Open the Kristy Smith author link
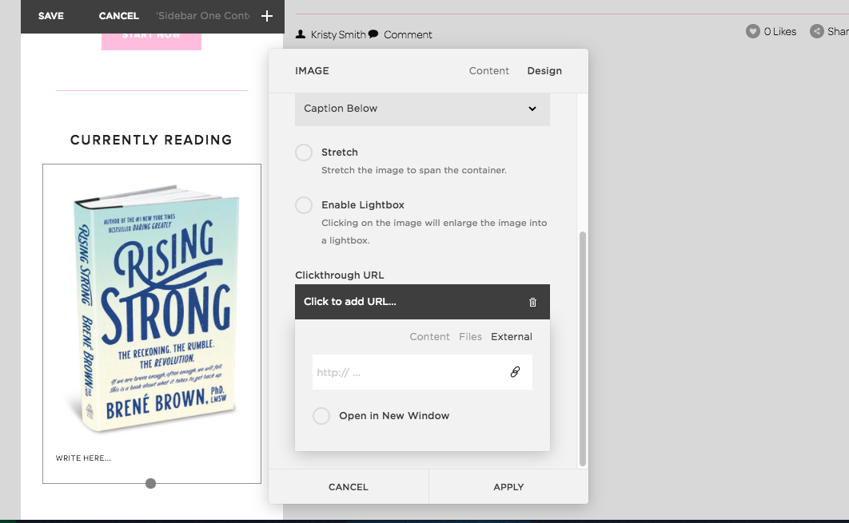The image size is (849, 523). pos(338,34)
